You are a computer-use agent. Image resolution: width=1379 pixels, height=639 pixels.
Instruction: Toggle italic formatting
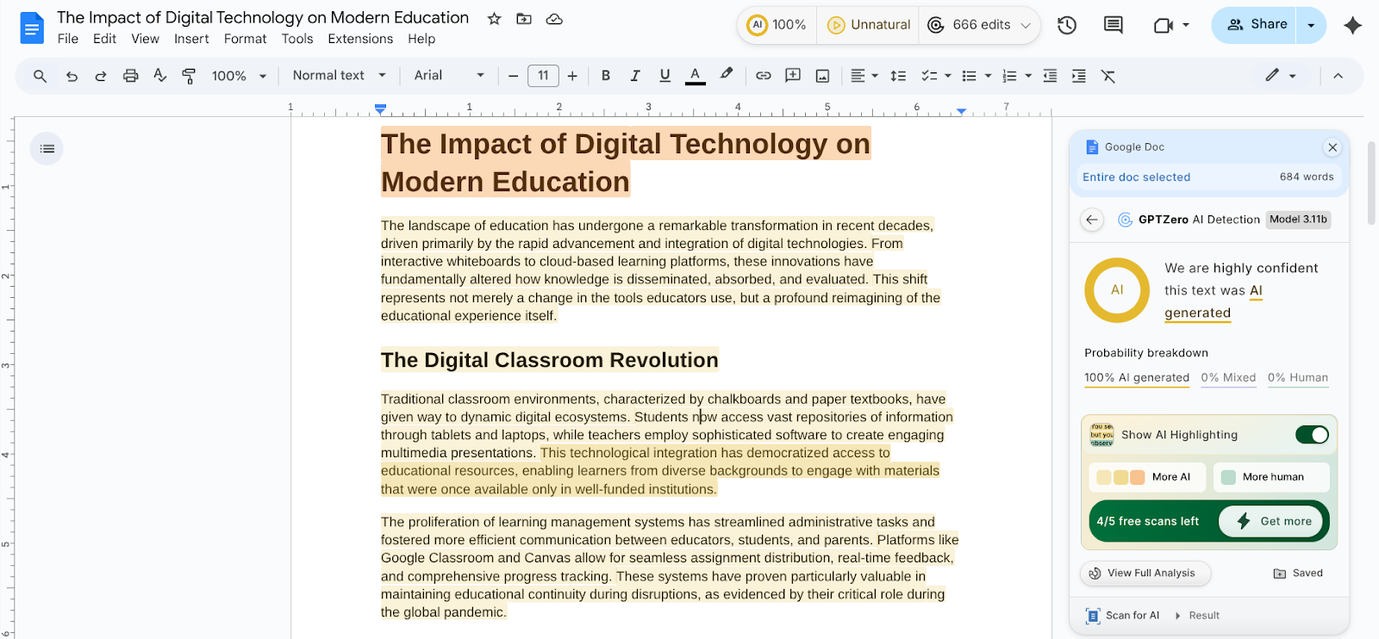click(x=635, y=76)
